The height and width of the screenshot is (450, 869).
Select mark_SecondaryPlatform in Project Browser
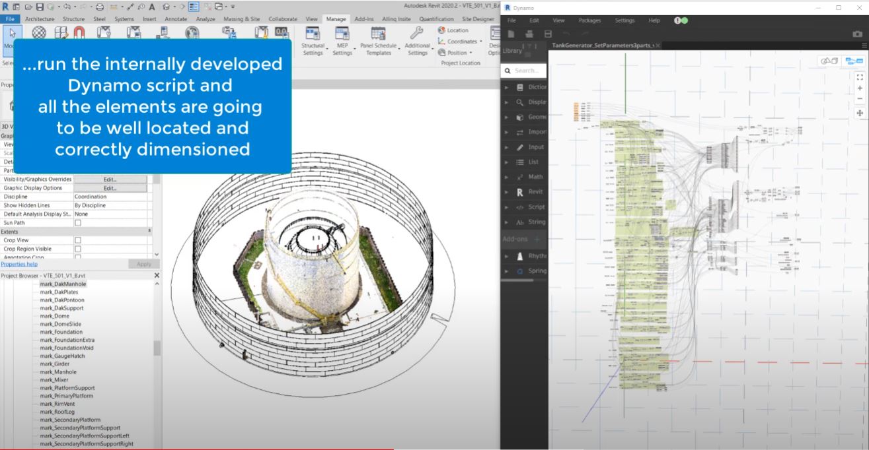(x=70, y=420)
